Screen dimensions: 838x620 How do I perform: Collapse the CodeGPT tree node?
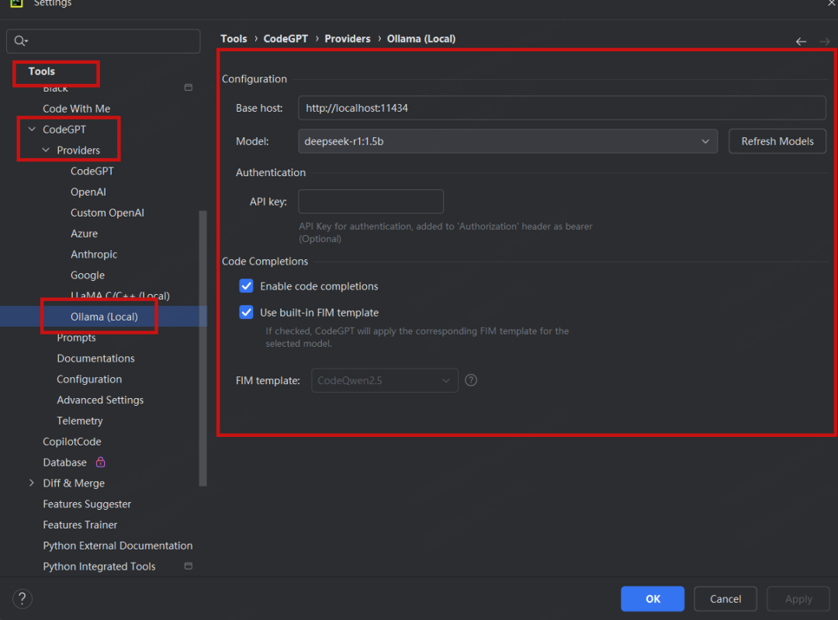click(x=32, y=130)
